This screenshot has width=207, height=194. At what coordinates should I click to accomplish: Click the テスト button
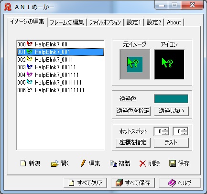tap(171, 142)
